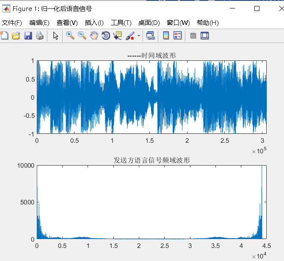
Task: Click the 3.5 x-axis label on lower plot
Action: pyautogui.click(x=215, y=246)
